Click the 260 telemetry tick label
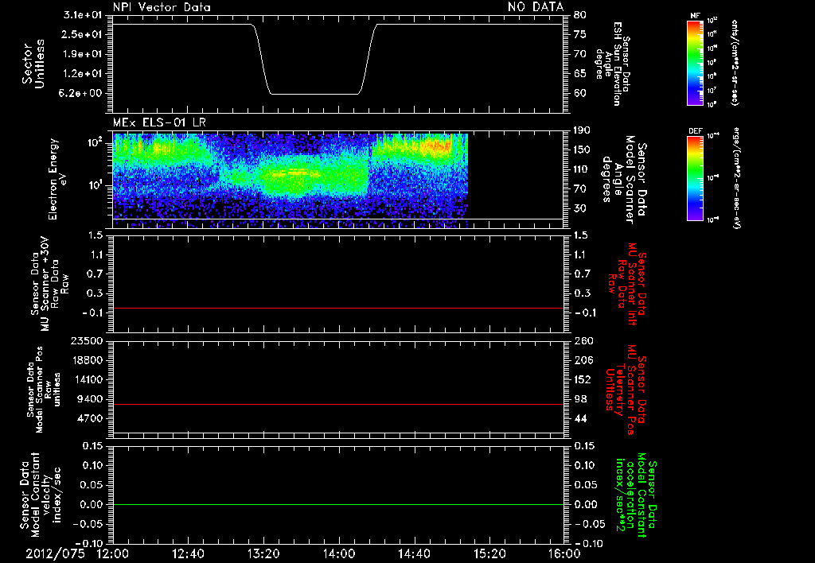815x563 pixels. [x=583, y=340]
